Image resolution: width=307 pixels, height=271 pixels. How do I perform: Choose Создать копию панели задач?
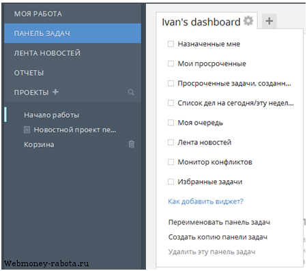[x=218, y=237]
